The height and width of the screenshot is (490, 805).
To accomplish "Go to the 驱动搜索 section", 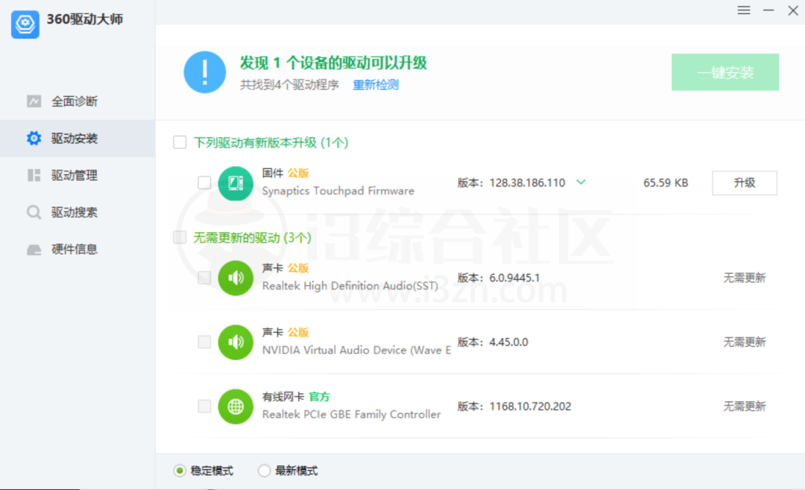I will pyautogui.click(x=78, y=212).
